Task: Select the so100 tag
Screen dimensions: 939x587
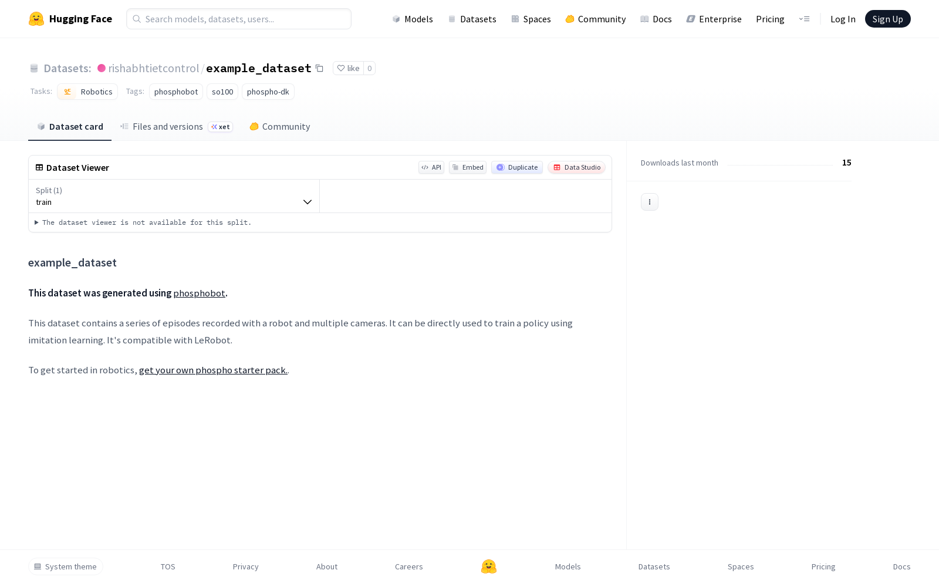Action: [x=222, y=92]
